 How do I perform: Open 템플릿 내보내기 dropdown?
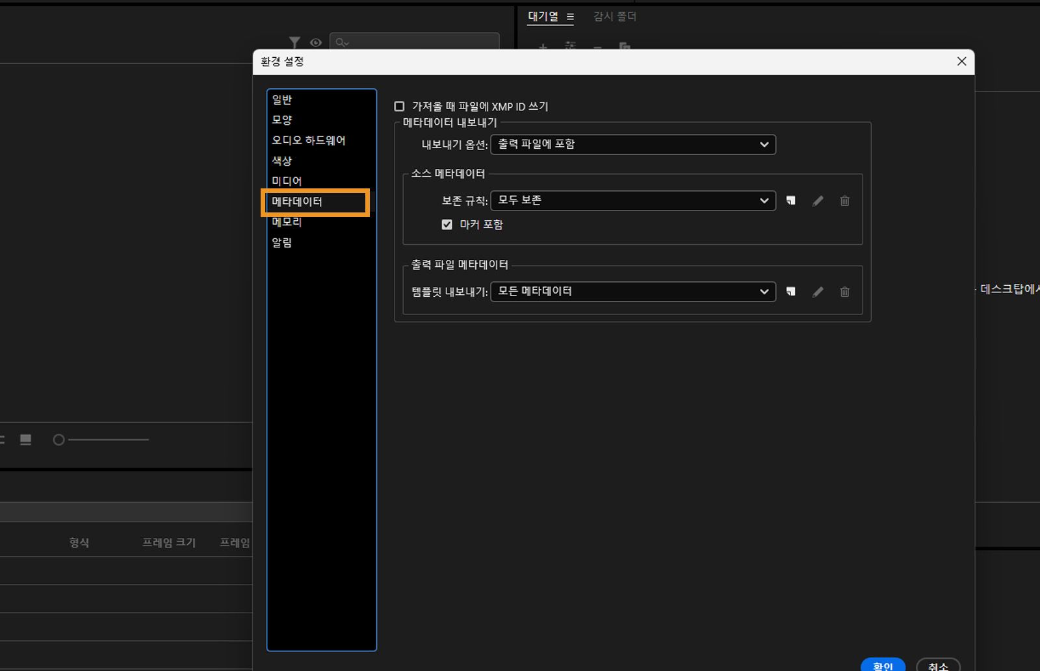[633, 292]
